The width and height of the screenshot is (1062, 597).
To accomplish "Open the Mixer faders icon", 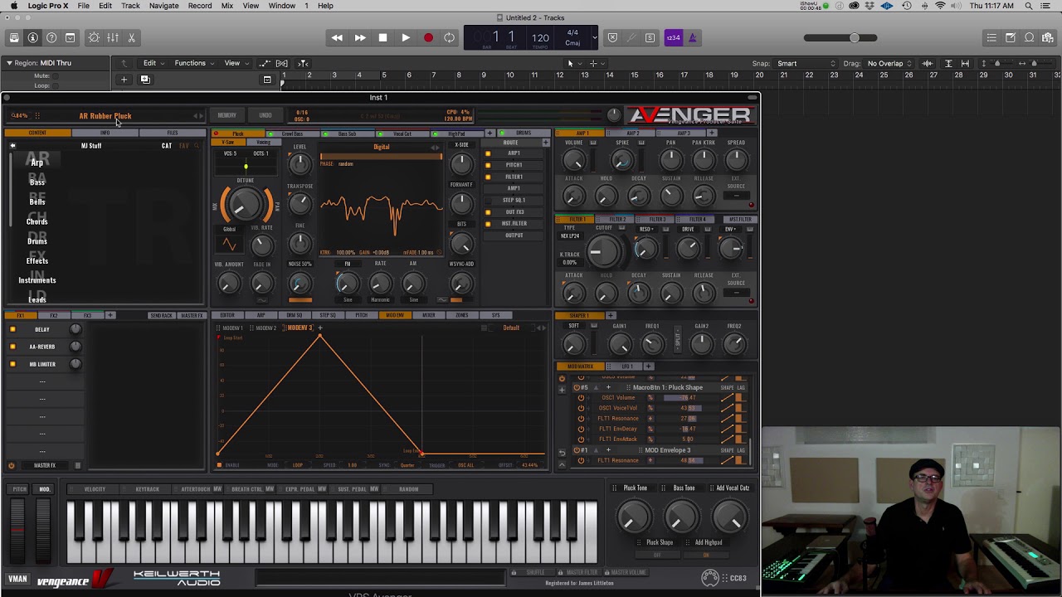I will click(x=113, y=37).
